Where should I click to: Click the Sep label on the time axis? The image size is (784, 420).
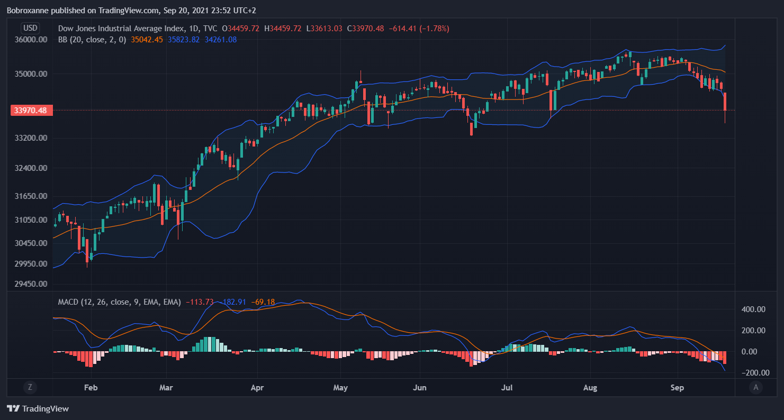pyautogui.click(x=677, y=388)
